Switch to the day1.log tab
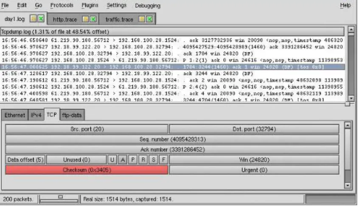 pos(15,19)
